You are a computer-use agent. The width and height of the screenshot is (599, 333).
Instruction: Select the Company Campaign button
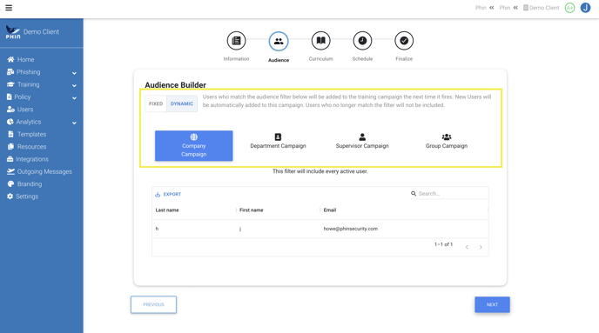193,146
